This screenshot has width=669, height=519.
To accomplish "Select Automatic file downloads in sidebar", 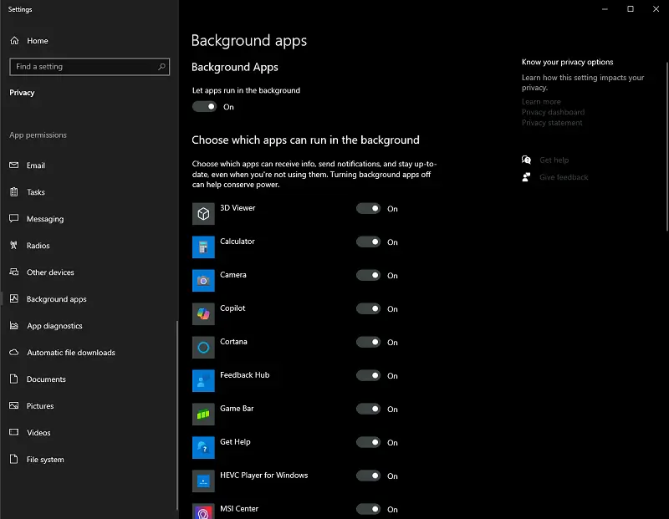I will pos(70,353).
